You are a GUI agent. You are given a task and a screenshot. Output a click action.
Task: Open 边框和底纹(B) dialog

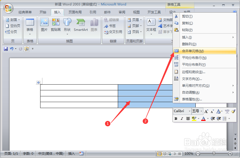[x=204, y=72]
